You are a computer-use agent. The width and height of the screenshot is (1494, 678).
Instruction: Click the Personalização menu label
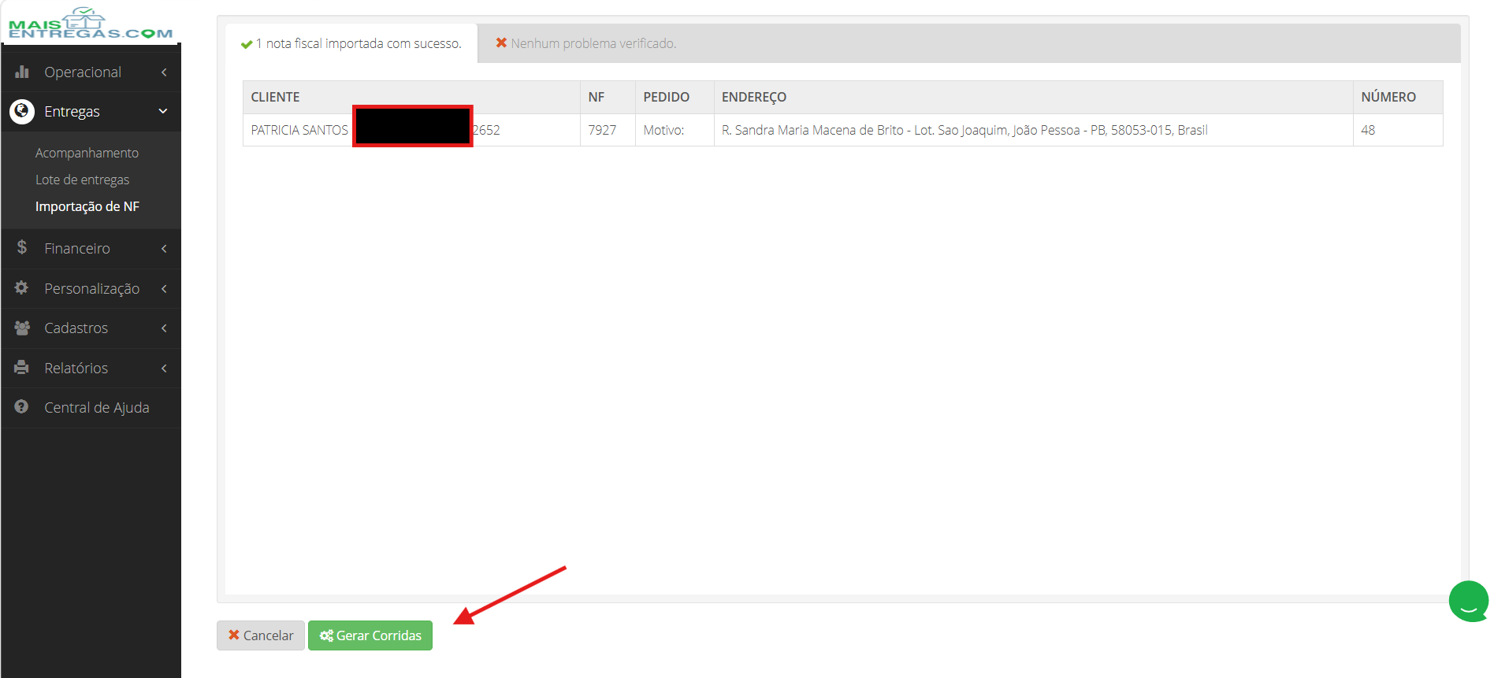tap(92, 289)
